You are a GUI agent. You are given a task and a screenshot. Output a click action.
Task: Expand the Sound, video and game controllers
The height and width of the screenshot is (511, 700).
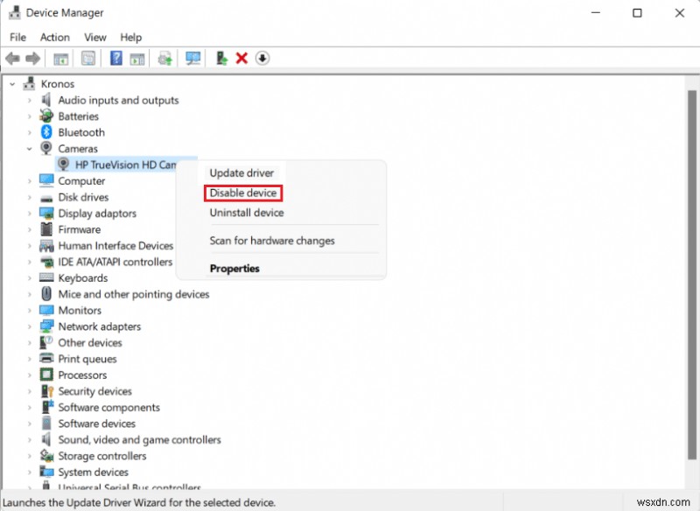(x=27, y=439)
